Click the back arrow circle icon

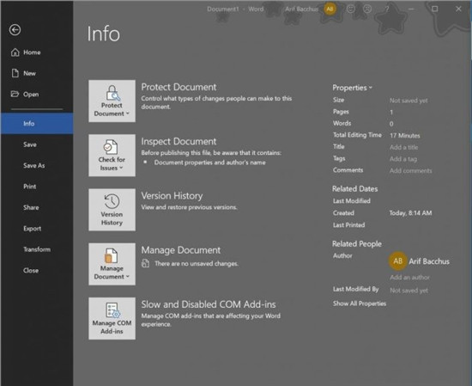tap(15, 30)
